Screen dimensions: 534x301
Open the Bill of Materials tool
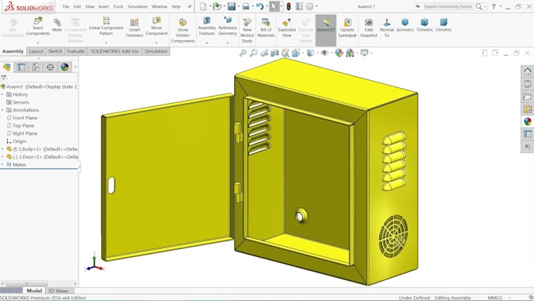coord(265,28)
